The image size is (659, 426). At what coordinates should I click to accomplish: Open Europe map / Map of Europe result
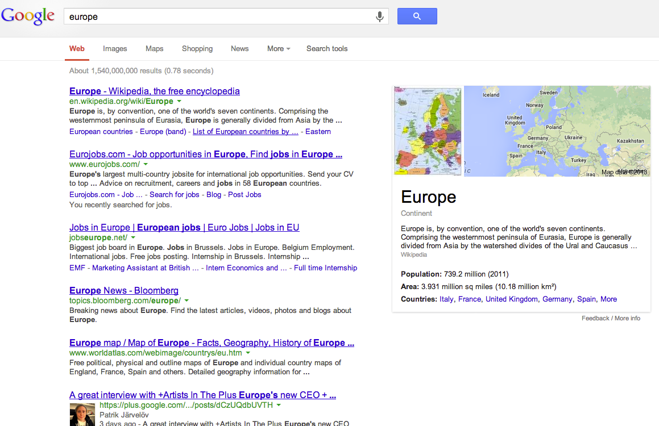(x=212, y=343)
